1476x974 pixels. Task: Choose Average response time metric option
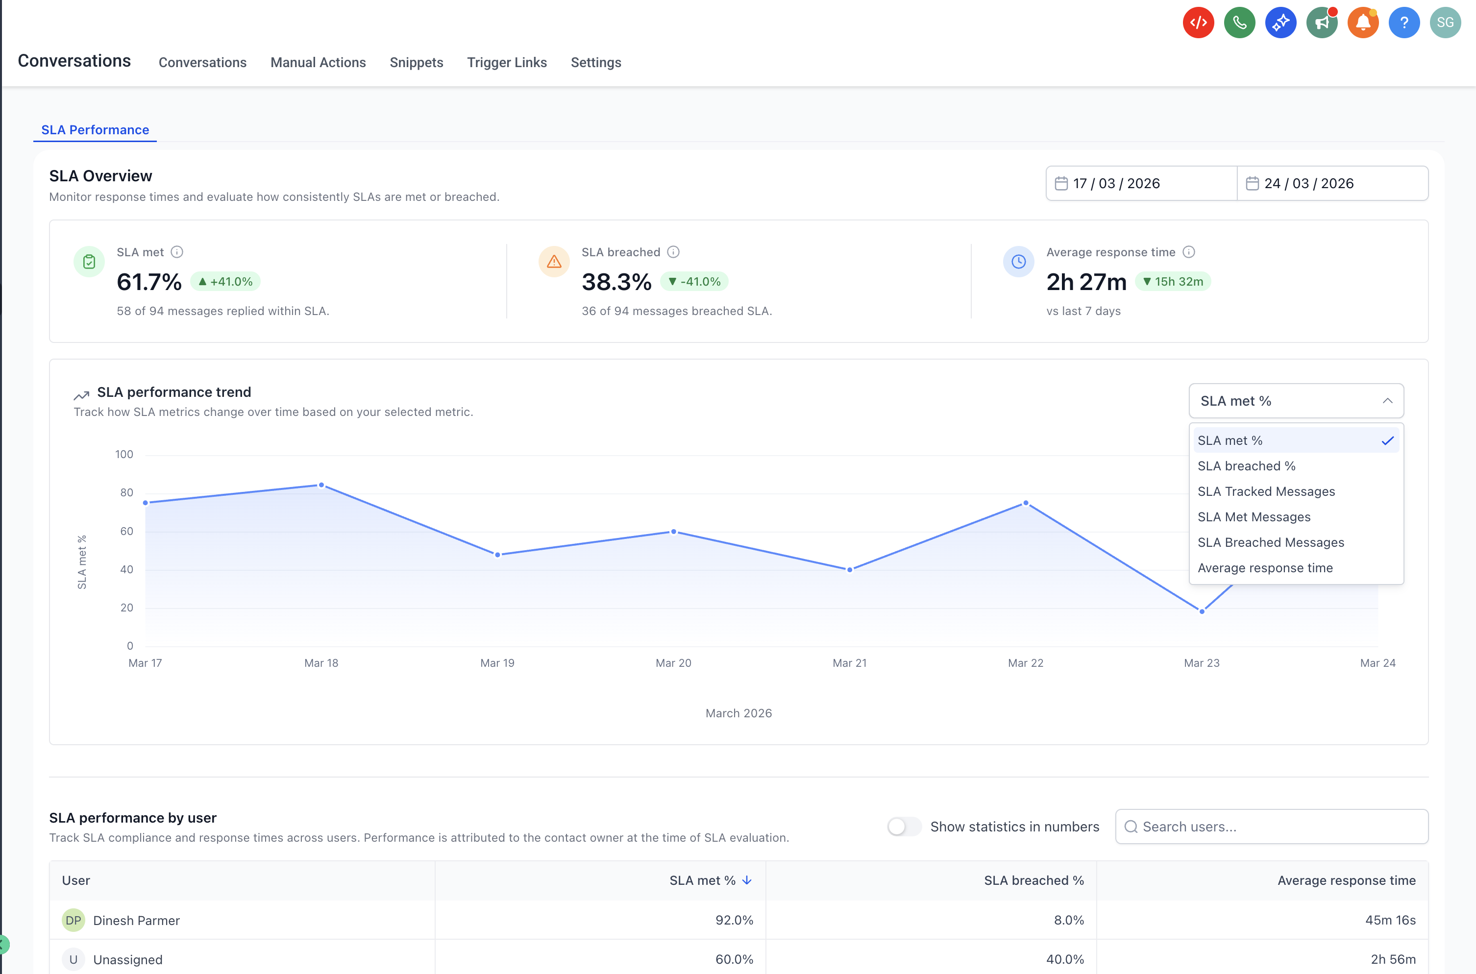(1265, 568)
